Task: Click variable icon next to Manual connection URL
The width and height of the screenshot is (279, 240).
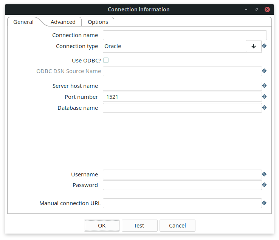Action: (x=264, y=203)
